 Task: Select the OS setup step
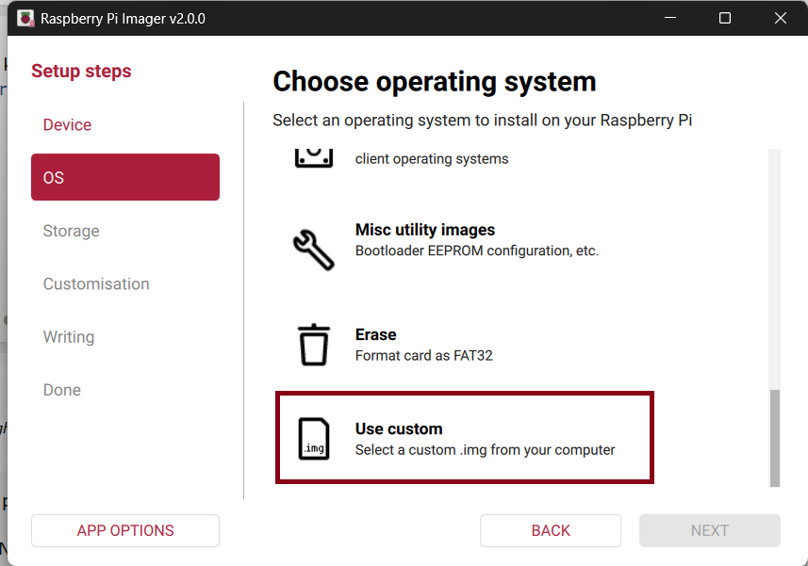tap(125, 177)
